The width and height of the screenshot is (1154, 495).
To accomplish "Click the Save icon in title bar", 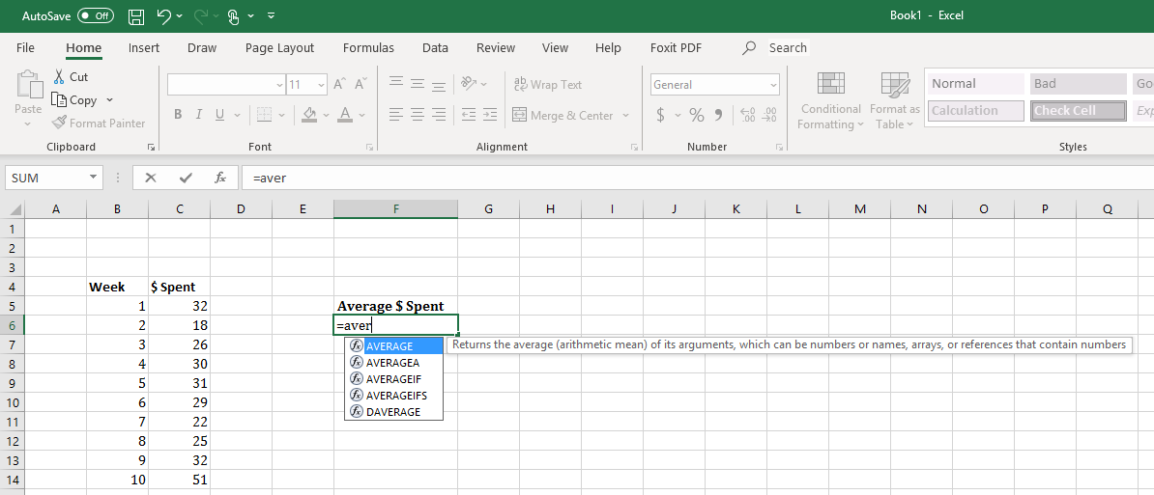I will tap(136, 16).
